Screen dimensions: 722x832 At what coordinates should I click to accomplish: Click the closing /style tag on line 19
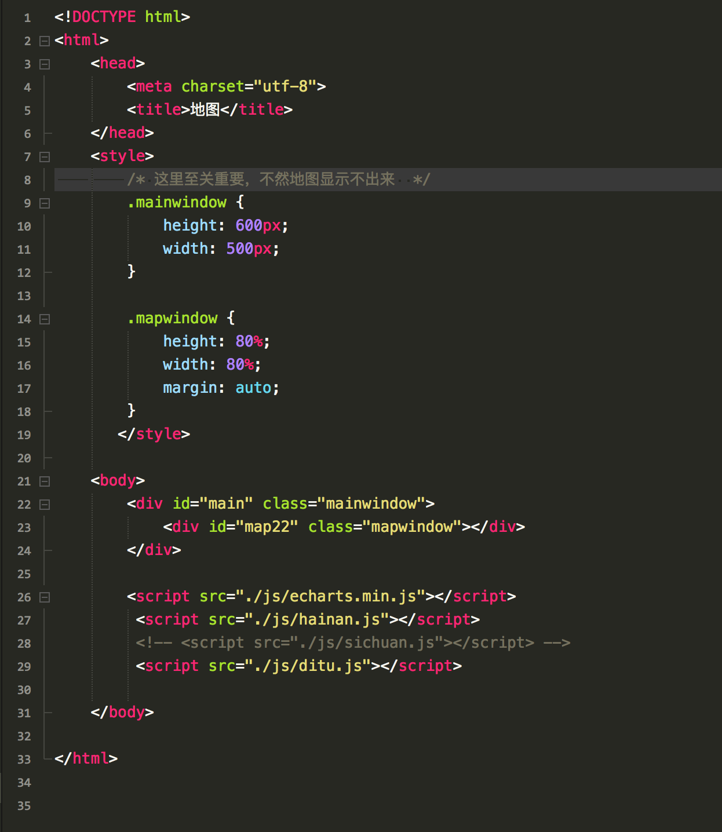[x=154, y=434]
